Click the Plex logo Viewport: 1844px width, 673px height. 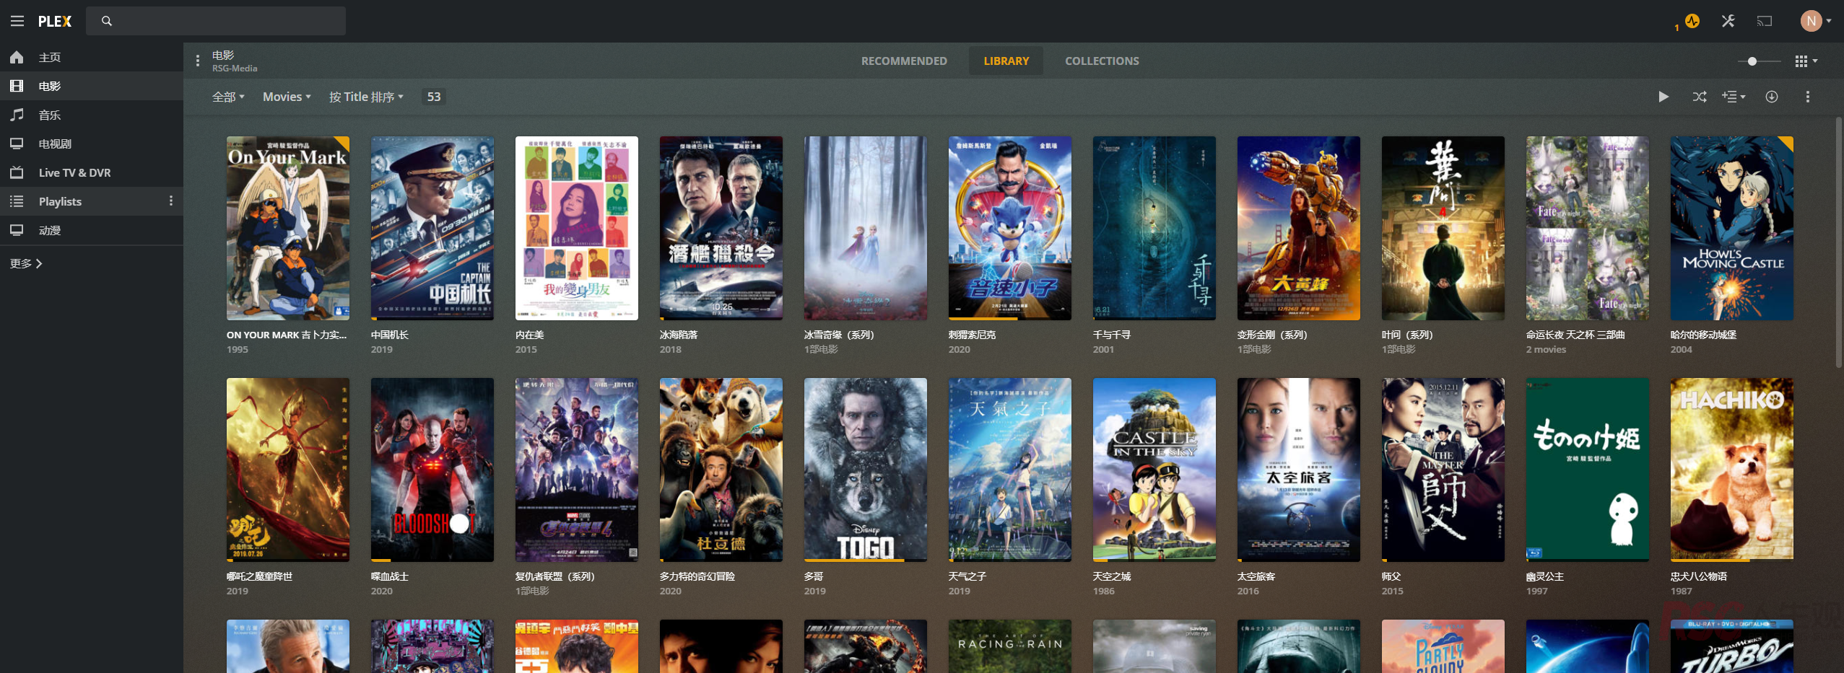(55, 21)
